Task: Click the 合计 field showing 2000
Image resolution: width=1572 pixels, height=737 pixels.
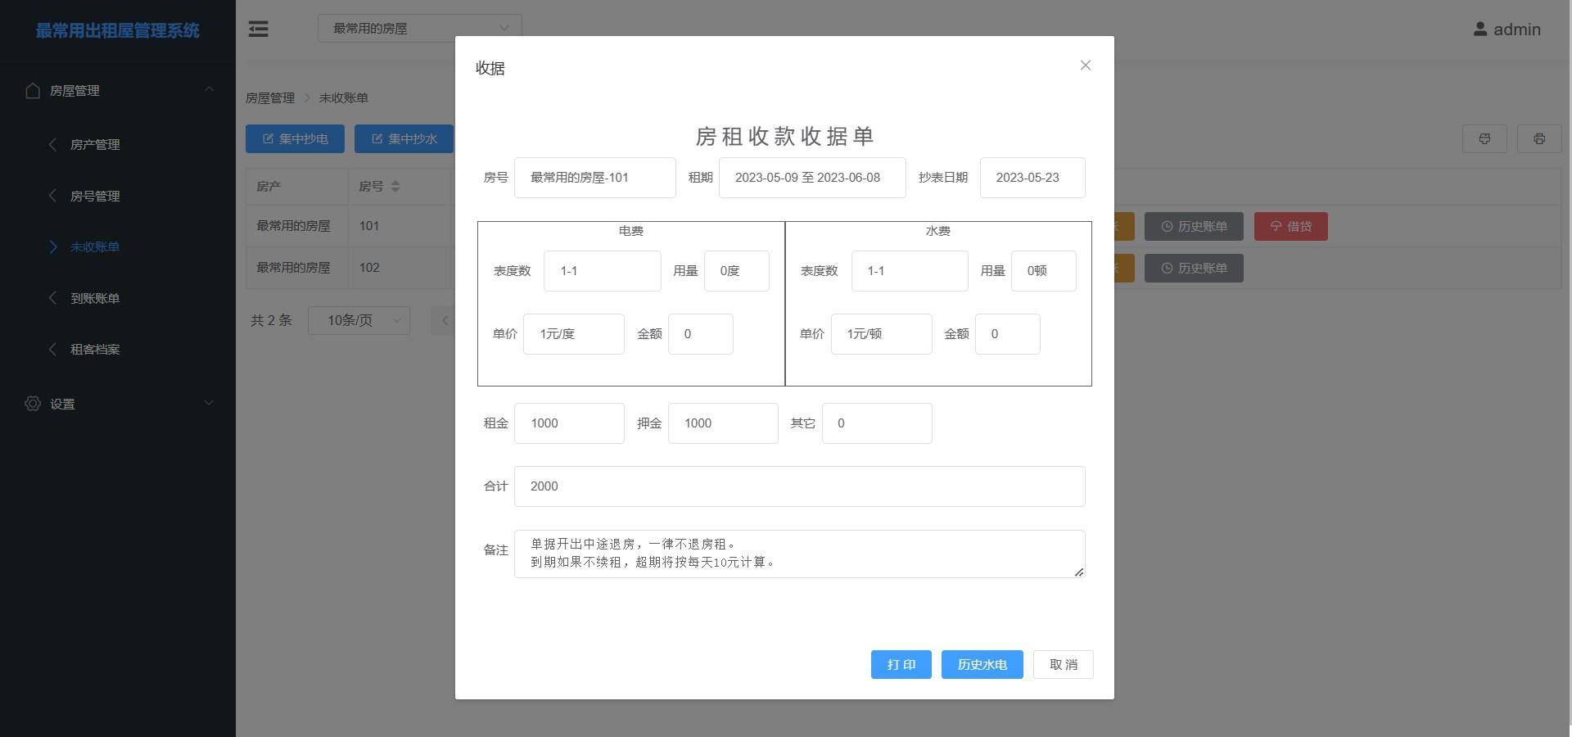Action: (x=800, y=486)
